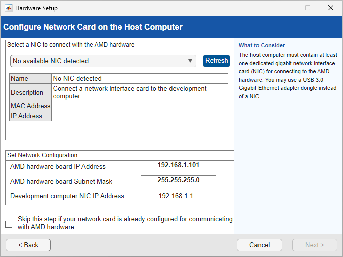The width and height of the screenshot is (343, 257).
Task: Click the maximize window button
Action: pos(308,8)
